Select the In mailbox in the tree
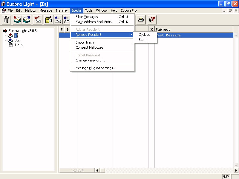 [16, 36]
